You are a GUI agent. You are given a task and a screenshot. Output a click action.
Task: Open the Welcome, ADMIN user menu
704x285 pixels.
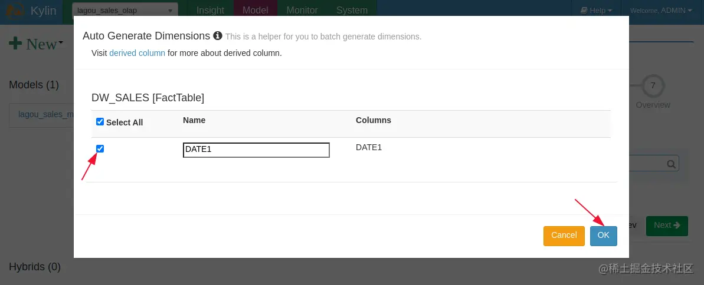coord(661,11)
